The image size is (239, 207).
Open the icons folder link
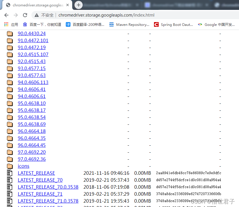point(24,166)
